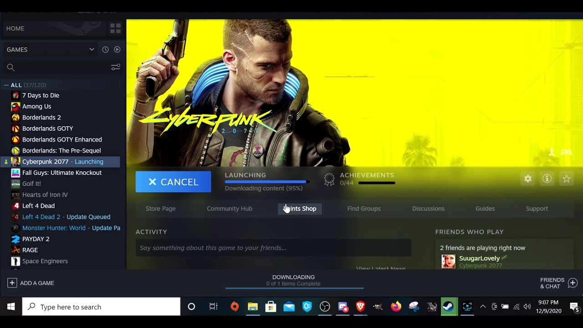Click the ready-to-play filter icon
Screen dimensions: 583x328
coord(117,49)
